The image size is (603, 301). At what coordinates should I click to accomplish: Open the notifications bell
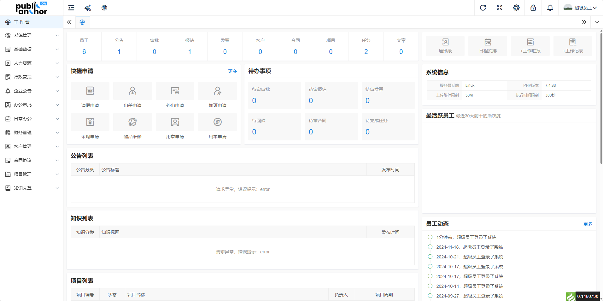(x=550, y=8)
